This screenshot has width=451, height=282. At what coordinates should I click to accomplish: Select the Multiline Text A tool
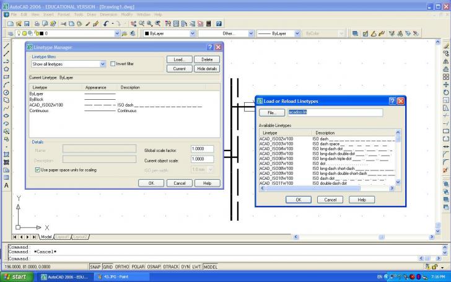(x=6, y=185)
